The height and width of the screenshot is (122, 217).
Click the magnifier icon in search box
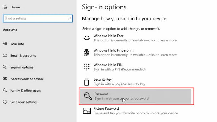tap(69, 18)
